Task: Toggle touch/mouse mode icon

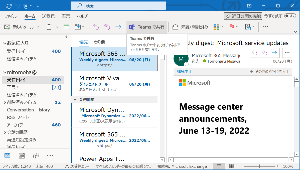Action: pyautogui.click(x=25, y=6)
